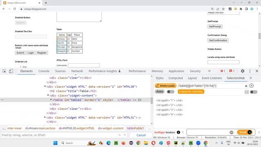Jump to next search result arrow

click(125, 135)
